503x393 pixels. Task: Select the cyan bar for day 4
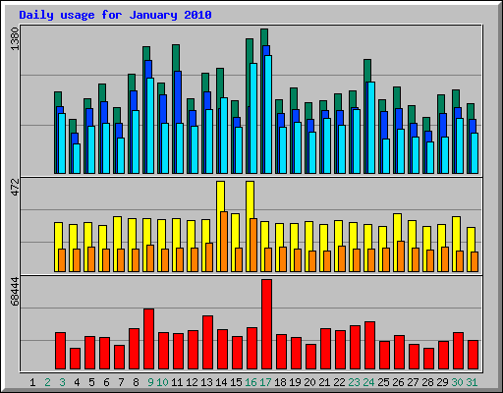click(77, 158)
